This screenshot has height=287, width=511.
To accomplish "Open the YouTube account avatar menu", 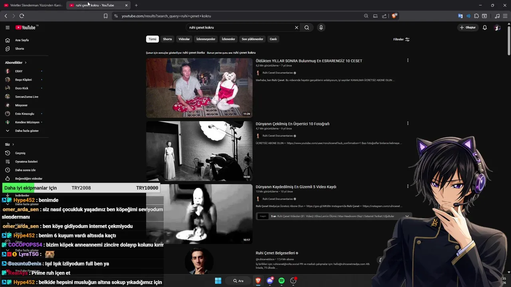I will coord(497,28).
